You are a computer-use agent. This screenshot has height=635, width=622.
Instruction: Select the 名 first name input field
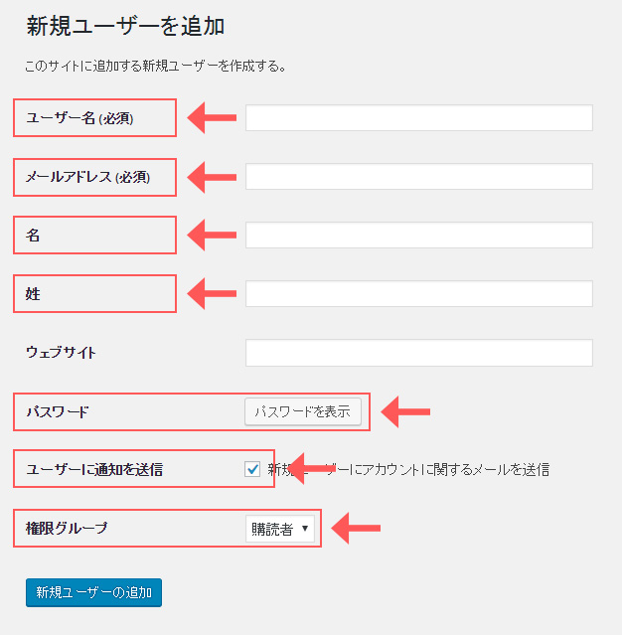419,235
